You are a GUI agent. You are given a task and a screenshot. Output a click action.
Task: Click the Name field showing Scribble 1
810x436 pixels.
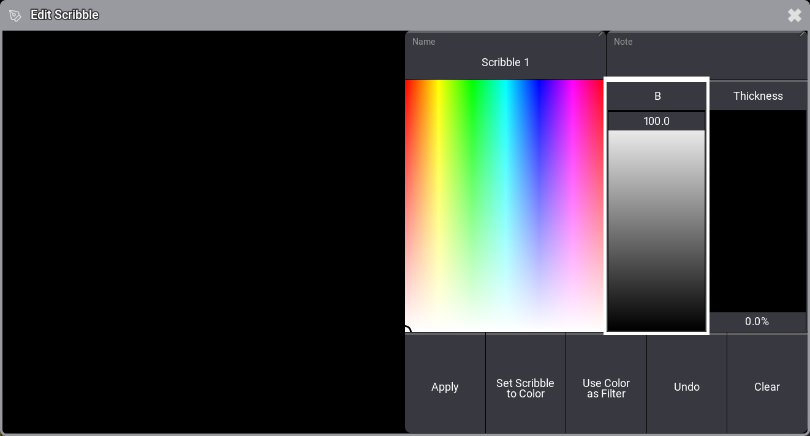tap(505, 62)
